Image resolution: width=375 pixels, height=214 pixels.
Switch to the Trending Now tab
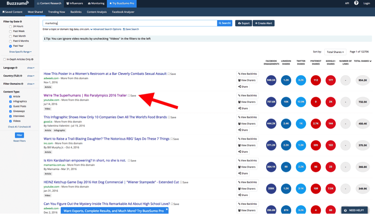click(57, 12)
